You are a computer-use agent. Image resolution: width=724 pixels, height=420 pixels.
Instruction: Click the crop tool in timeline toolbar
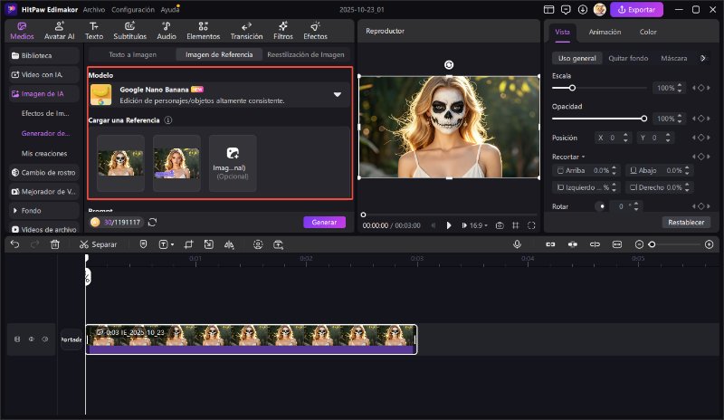[188, 244]
